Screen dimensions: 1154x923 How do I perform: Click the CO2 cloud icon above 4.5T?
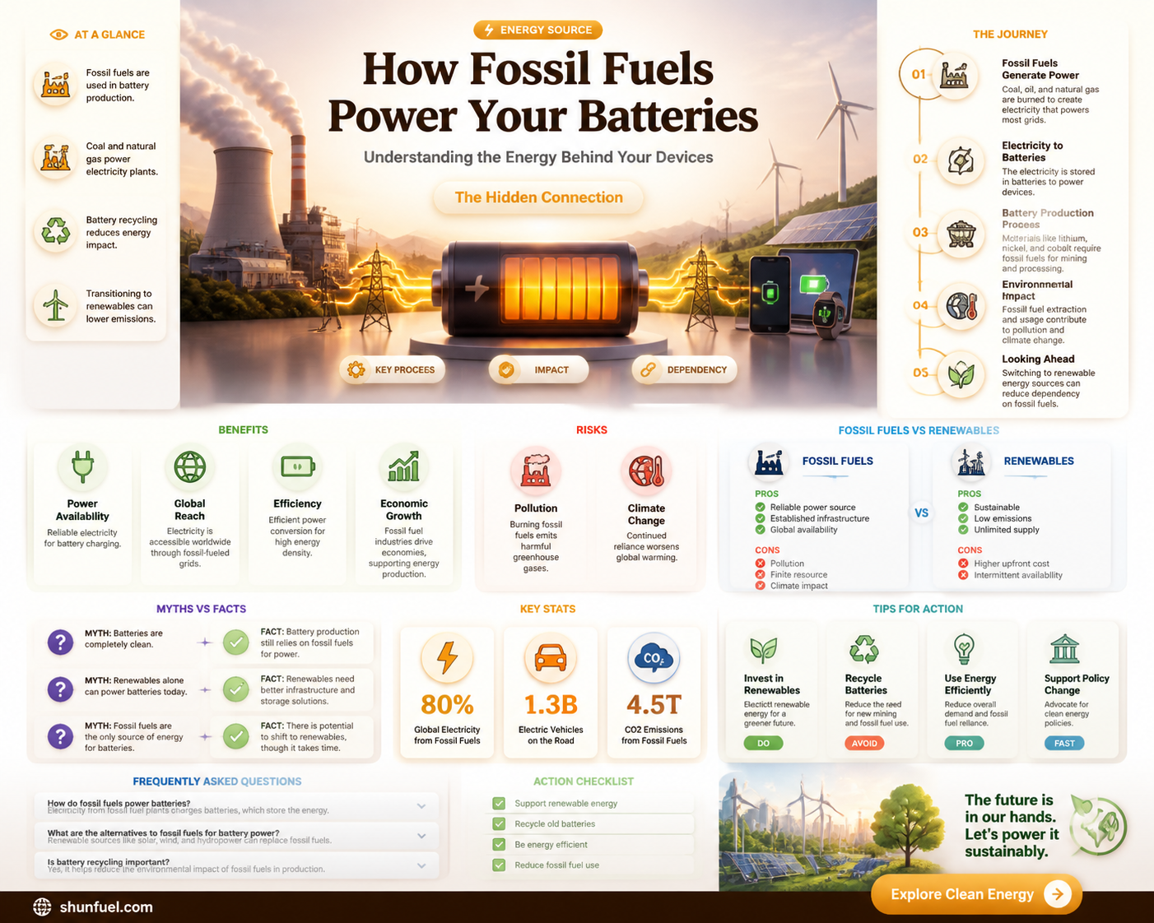click(x=654, y=658)
